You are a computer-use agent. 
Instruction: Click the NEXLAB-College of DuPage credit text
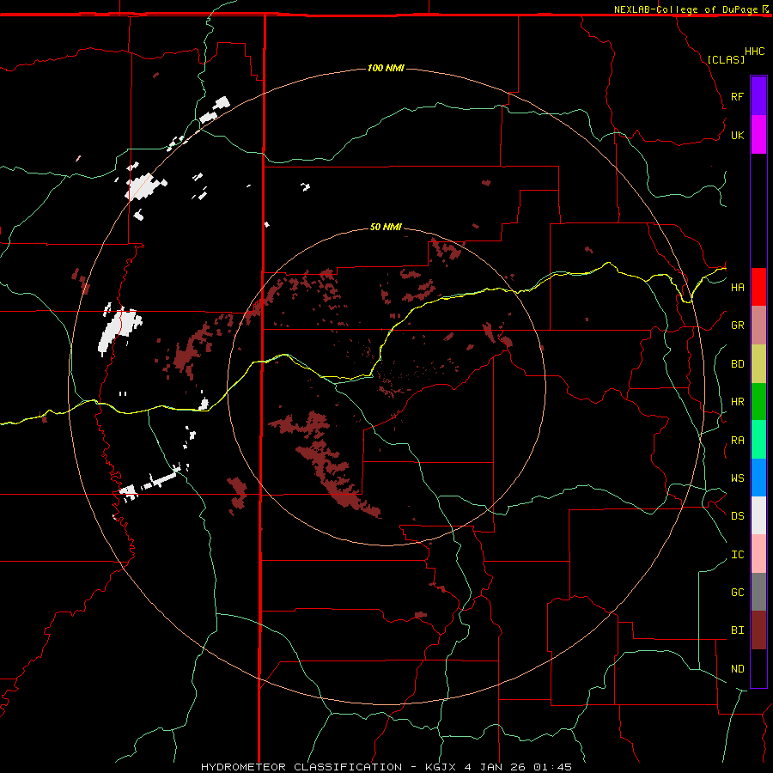coord(685,9)
